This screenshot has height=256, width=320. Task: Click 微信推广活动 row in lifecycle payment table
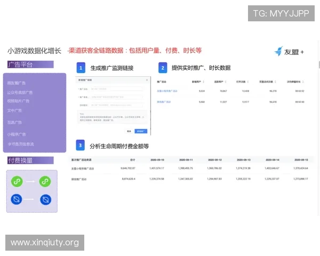pos(79,179)
